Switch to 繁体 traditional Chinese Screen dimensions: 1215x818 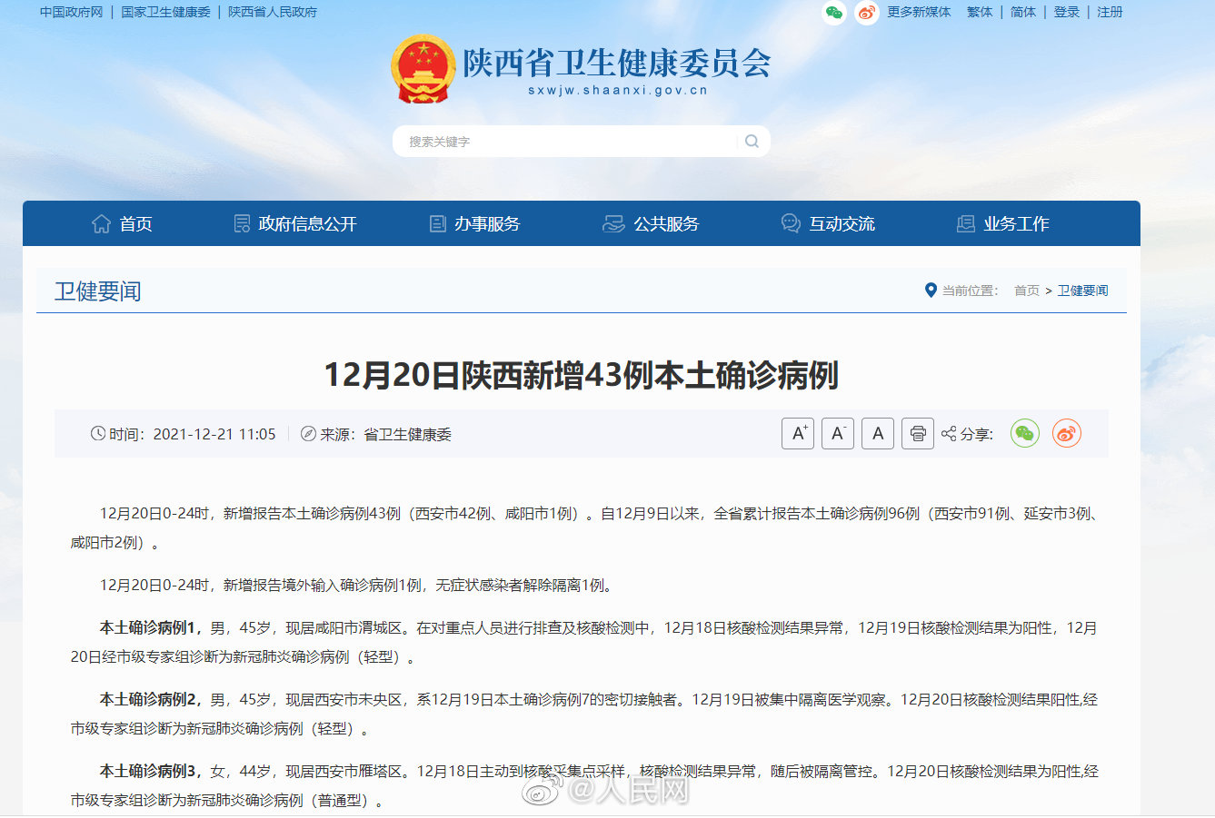[980, 13]
